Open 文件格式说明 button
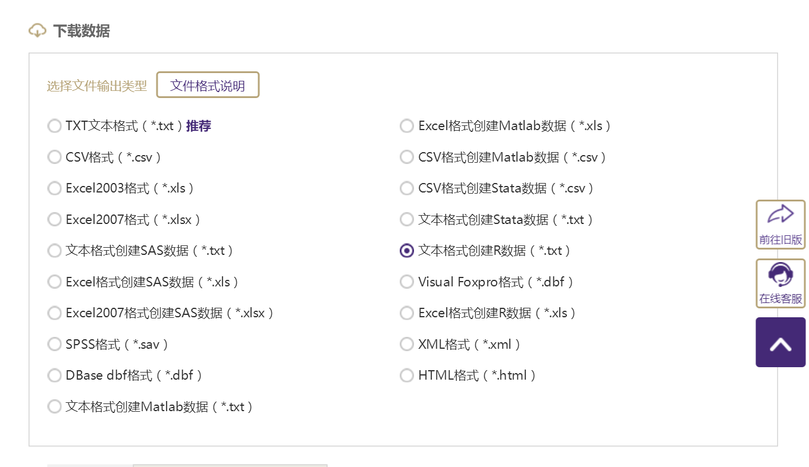 [x=208, y=85]
